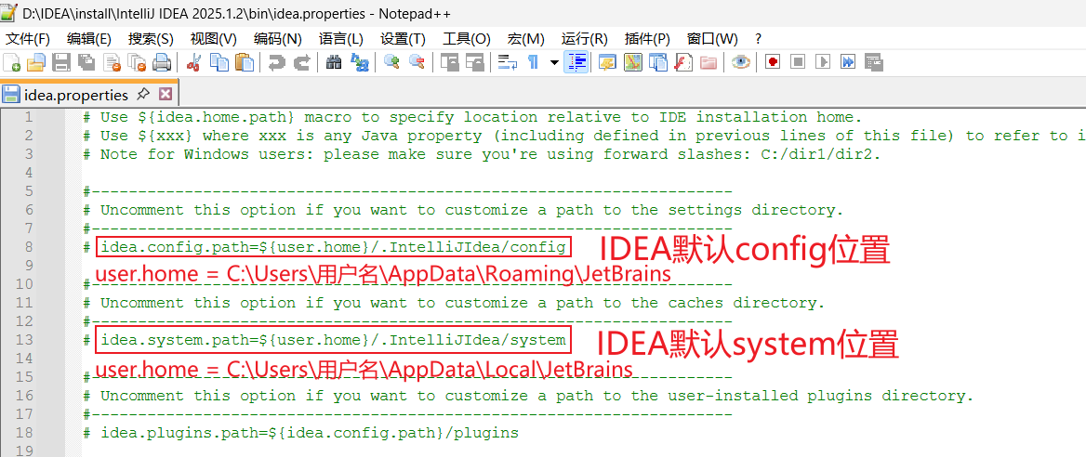The width and height of the screenshot is (1086, 457).
Task: Open the pilcrow icon's dropdown arrow
Action: pos(554,63)
